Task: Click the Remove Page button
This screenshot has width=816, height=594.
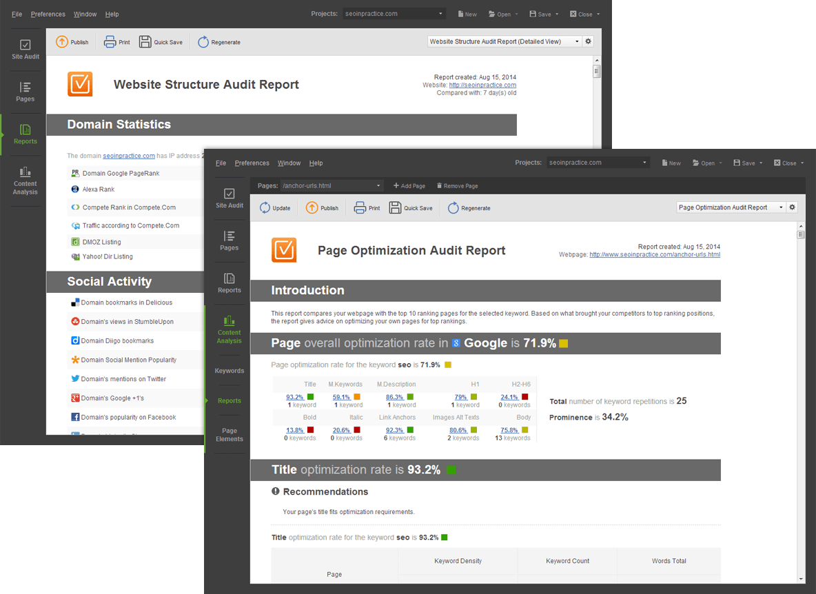Action: (x=458, y=185)
